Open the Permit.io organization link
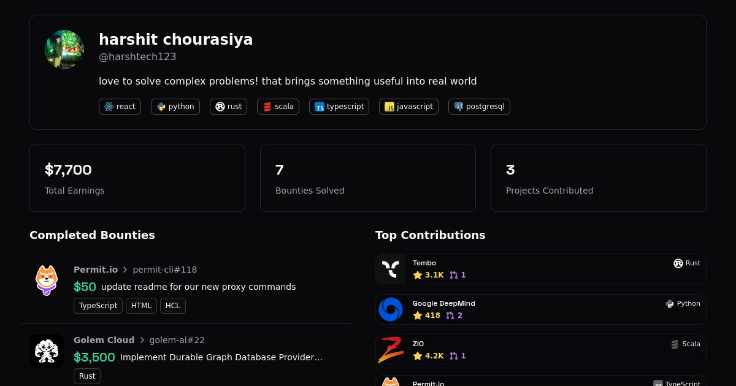Viewport: 736px width, 386px height. (x=96, y=270)
